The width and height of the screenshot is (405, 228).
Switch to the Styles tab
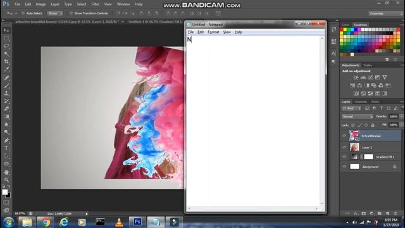click(367, 65)
